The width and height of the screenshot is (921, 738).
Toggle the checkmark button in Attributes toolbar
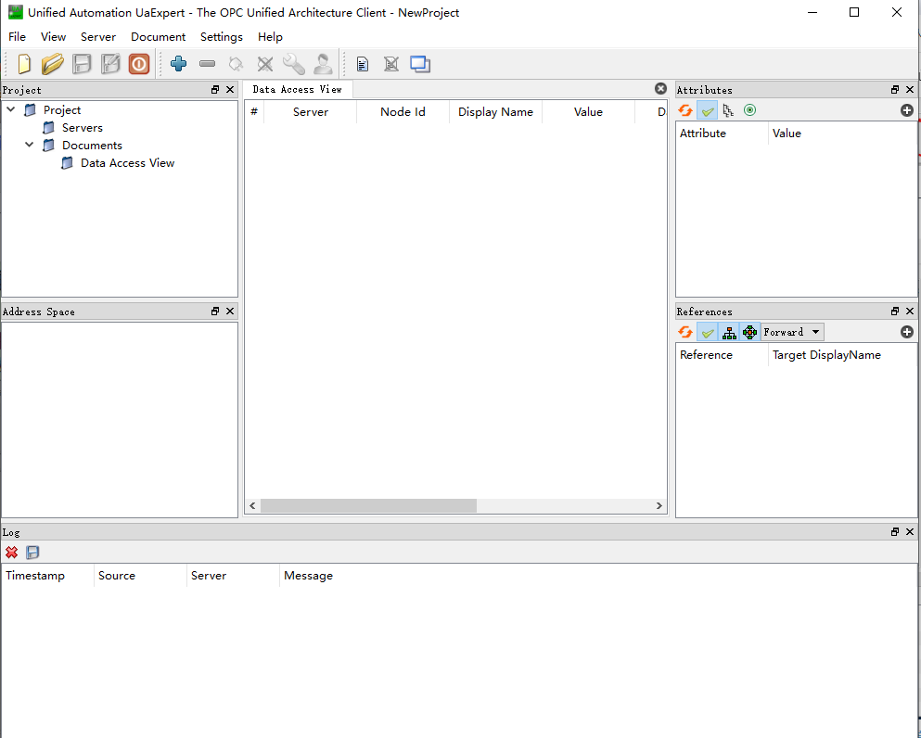pyautogui.click(x=708, y=110)
